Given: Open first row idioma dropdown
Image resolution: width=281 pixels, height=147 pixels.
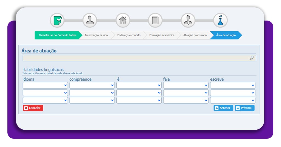Looking at the screenshot, I should pyautogui.click(x=45, y=85).
